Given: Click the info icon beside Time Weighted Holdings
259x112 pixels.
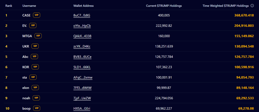Looking at the screenshot, I should (252, 6).
